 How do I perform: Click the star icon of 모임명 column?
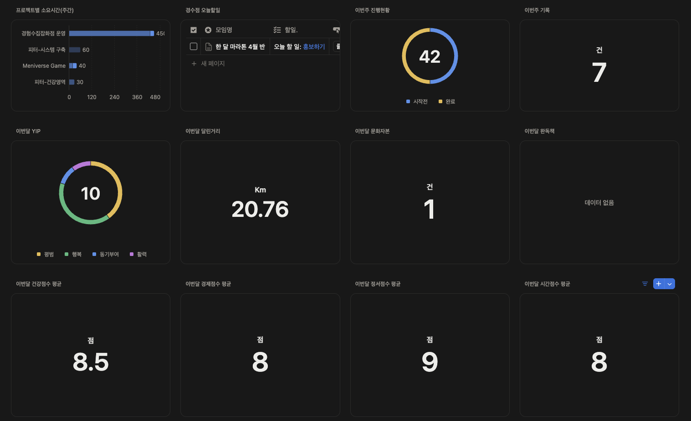[x=208, y=30]
